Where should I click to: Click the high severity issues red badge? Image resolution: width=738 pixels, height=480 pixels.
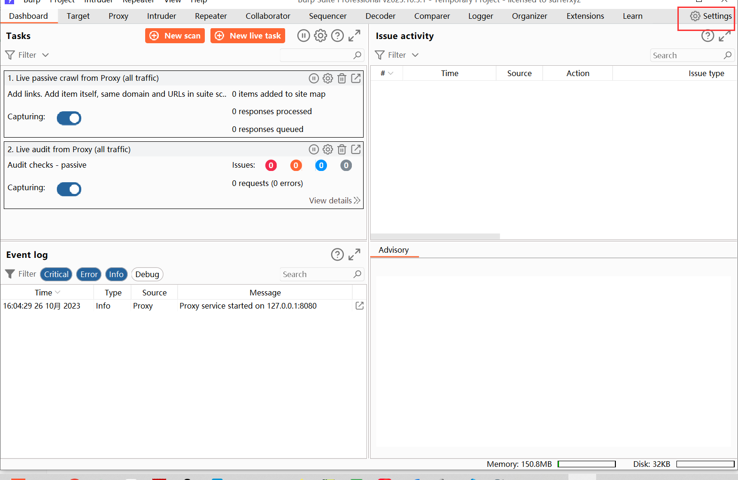[x=271, y=165]
